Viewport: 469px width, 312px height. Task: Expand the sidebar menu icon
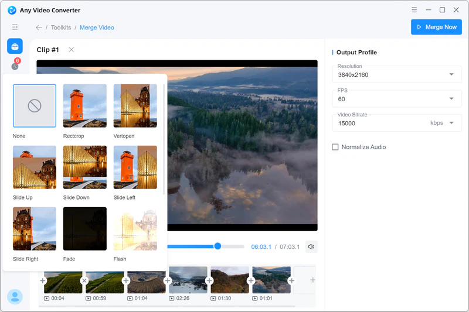click(x=15, y=27)
